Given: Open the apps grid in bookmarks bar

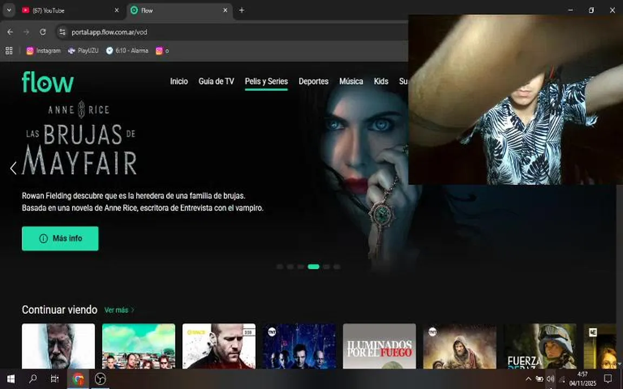Looking at the screenshot, I should click(x=9, y=50).
